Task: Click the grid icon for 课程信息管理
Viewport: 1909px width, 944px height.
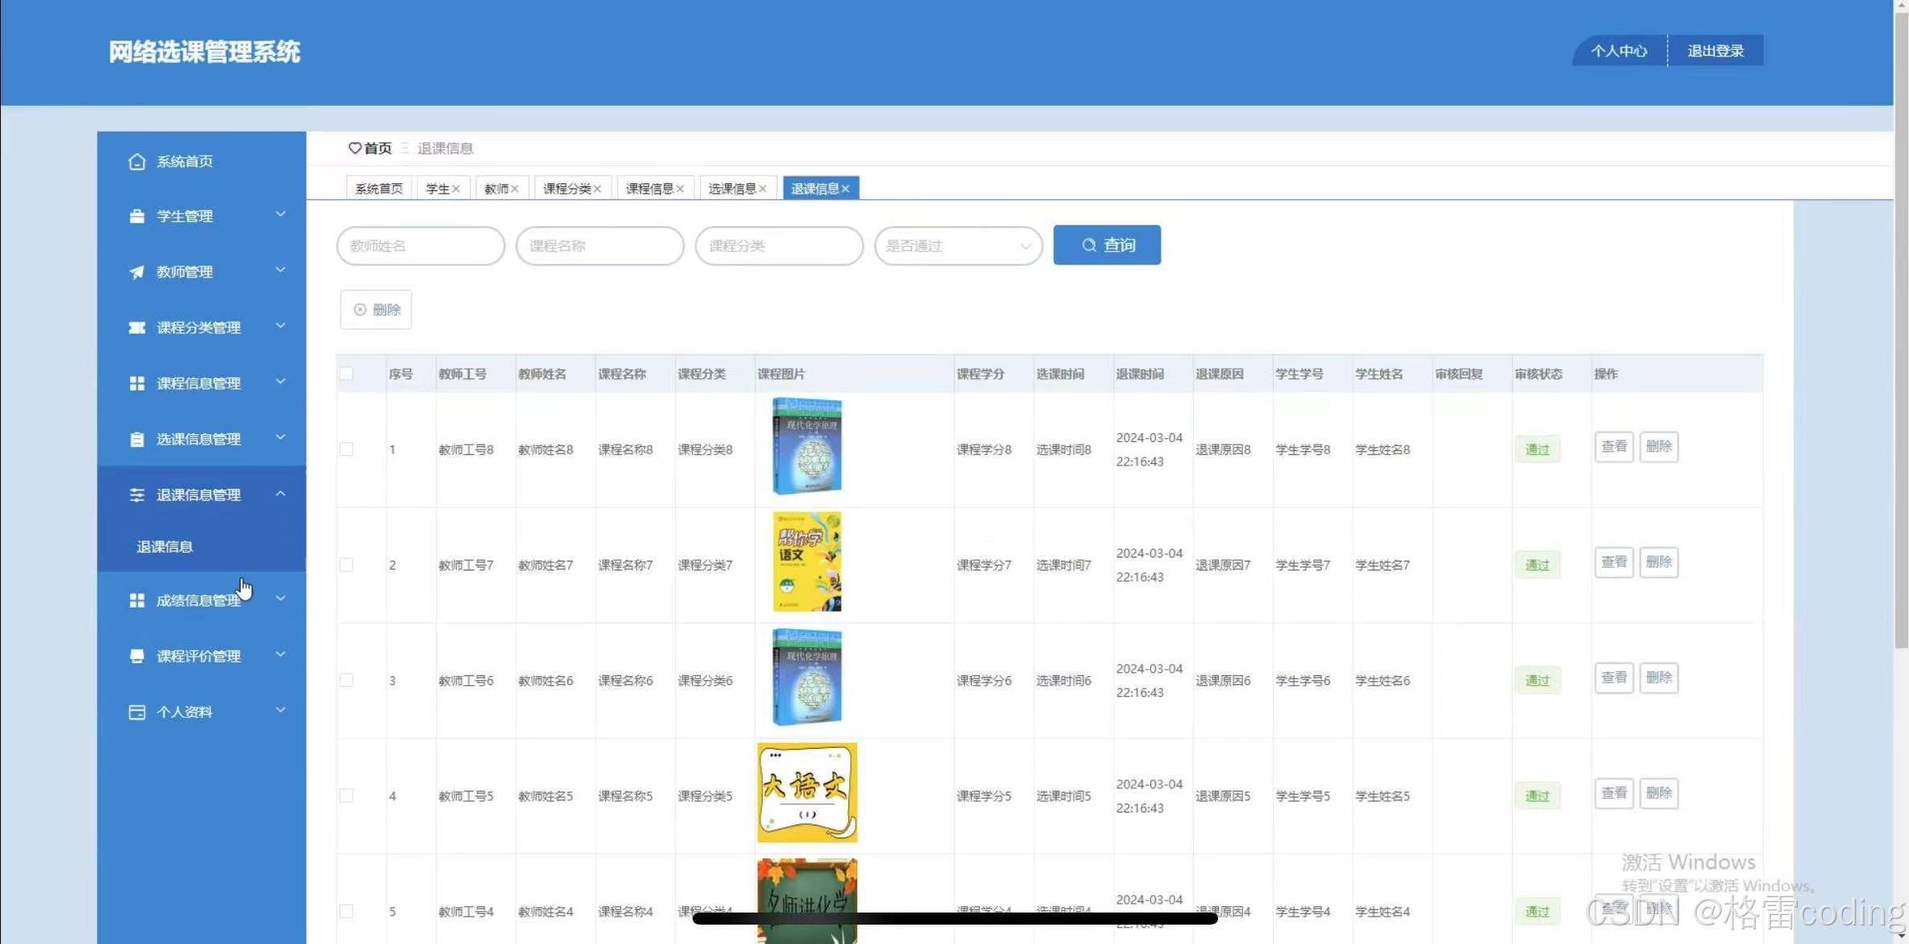Action: coord(136,383)
